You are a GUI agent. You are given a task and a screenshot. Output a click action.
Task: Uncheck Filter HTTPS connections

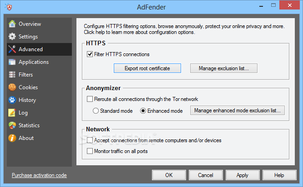click(90, 54)
